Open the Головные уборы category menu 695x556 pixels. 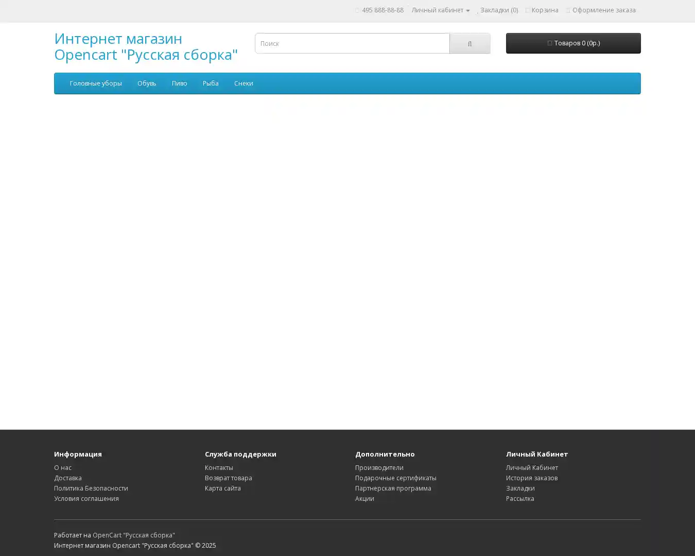[96, 83]
